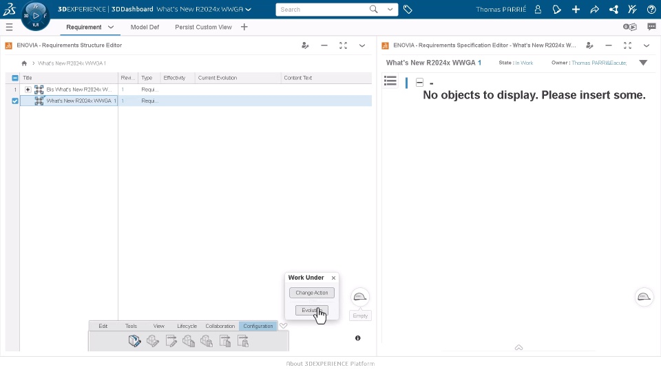The height and width of the screenshot is (372, 661).
Task: Click the document with clipboard paste icon
Action: [x=243, y=341]
